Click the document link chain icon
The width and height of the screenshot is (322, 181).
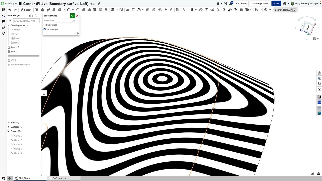pos(99,4)
